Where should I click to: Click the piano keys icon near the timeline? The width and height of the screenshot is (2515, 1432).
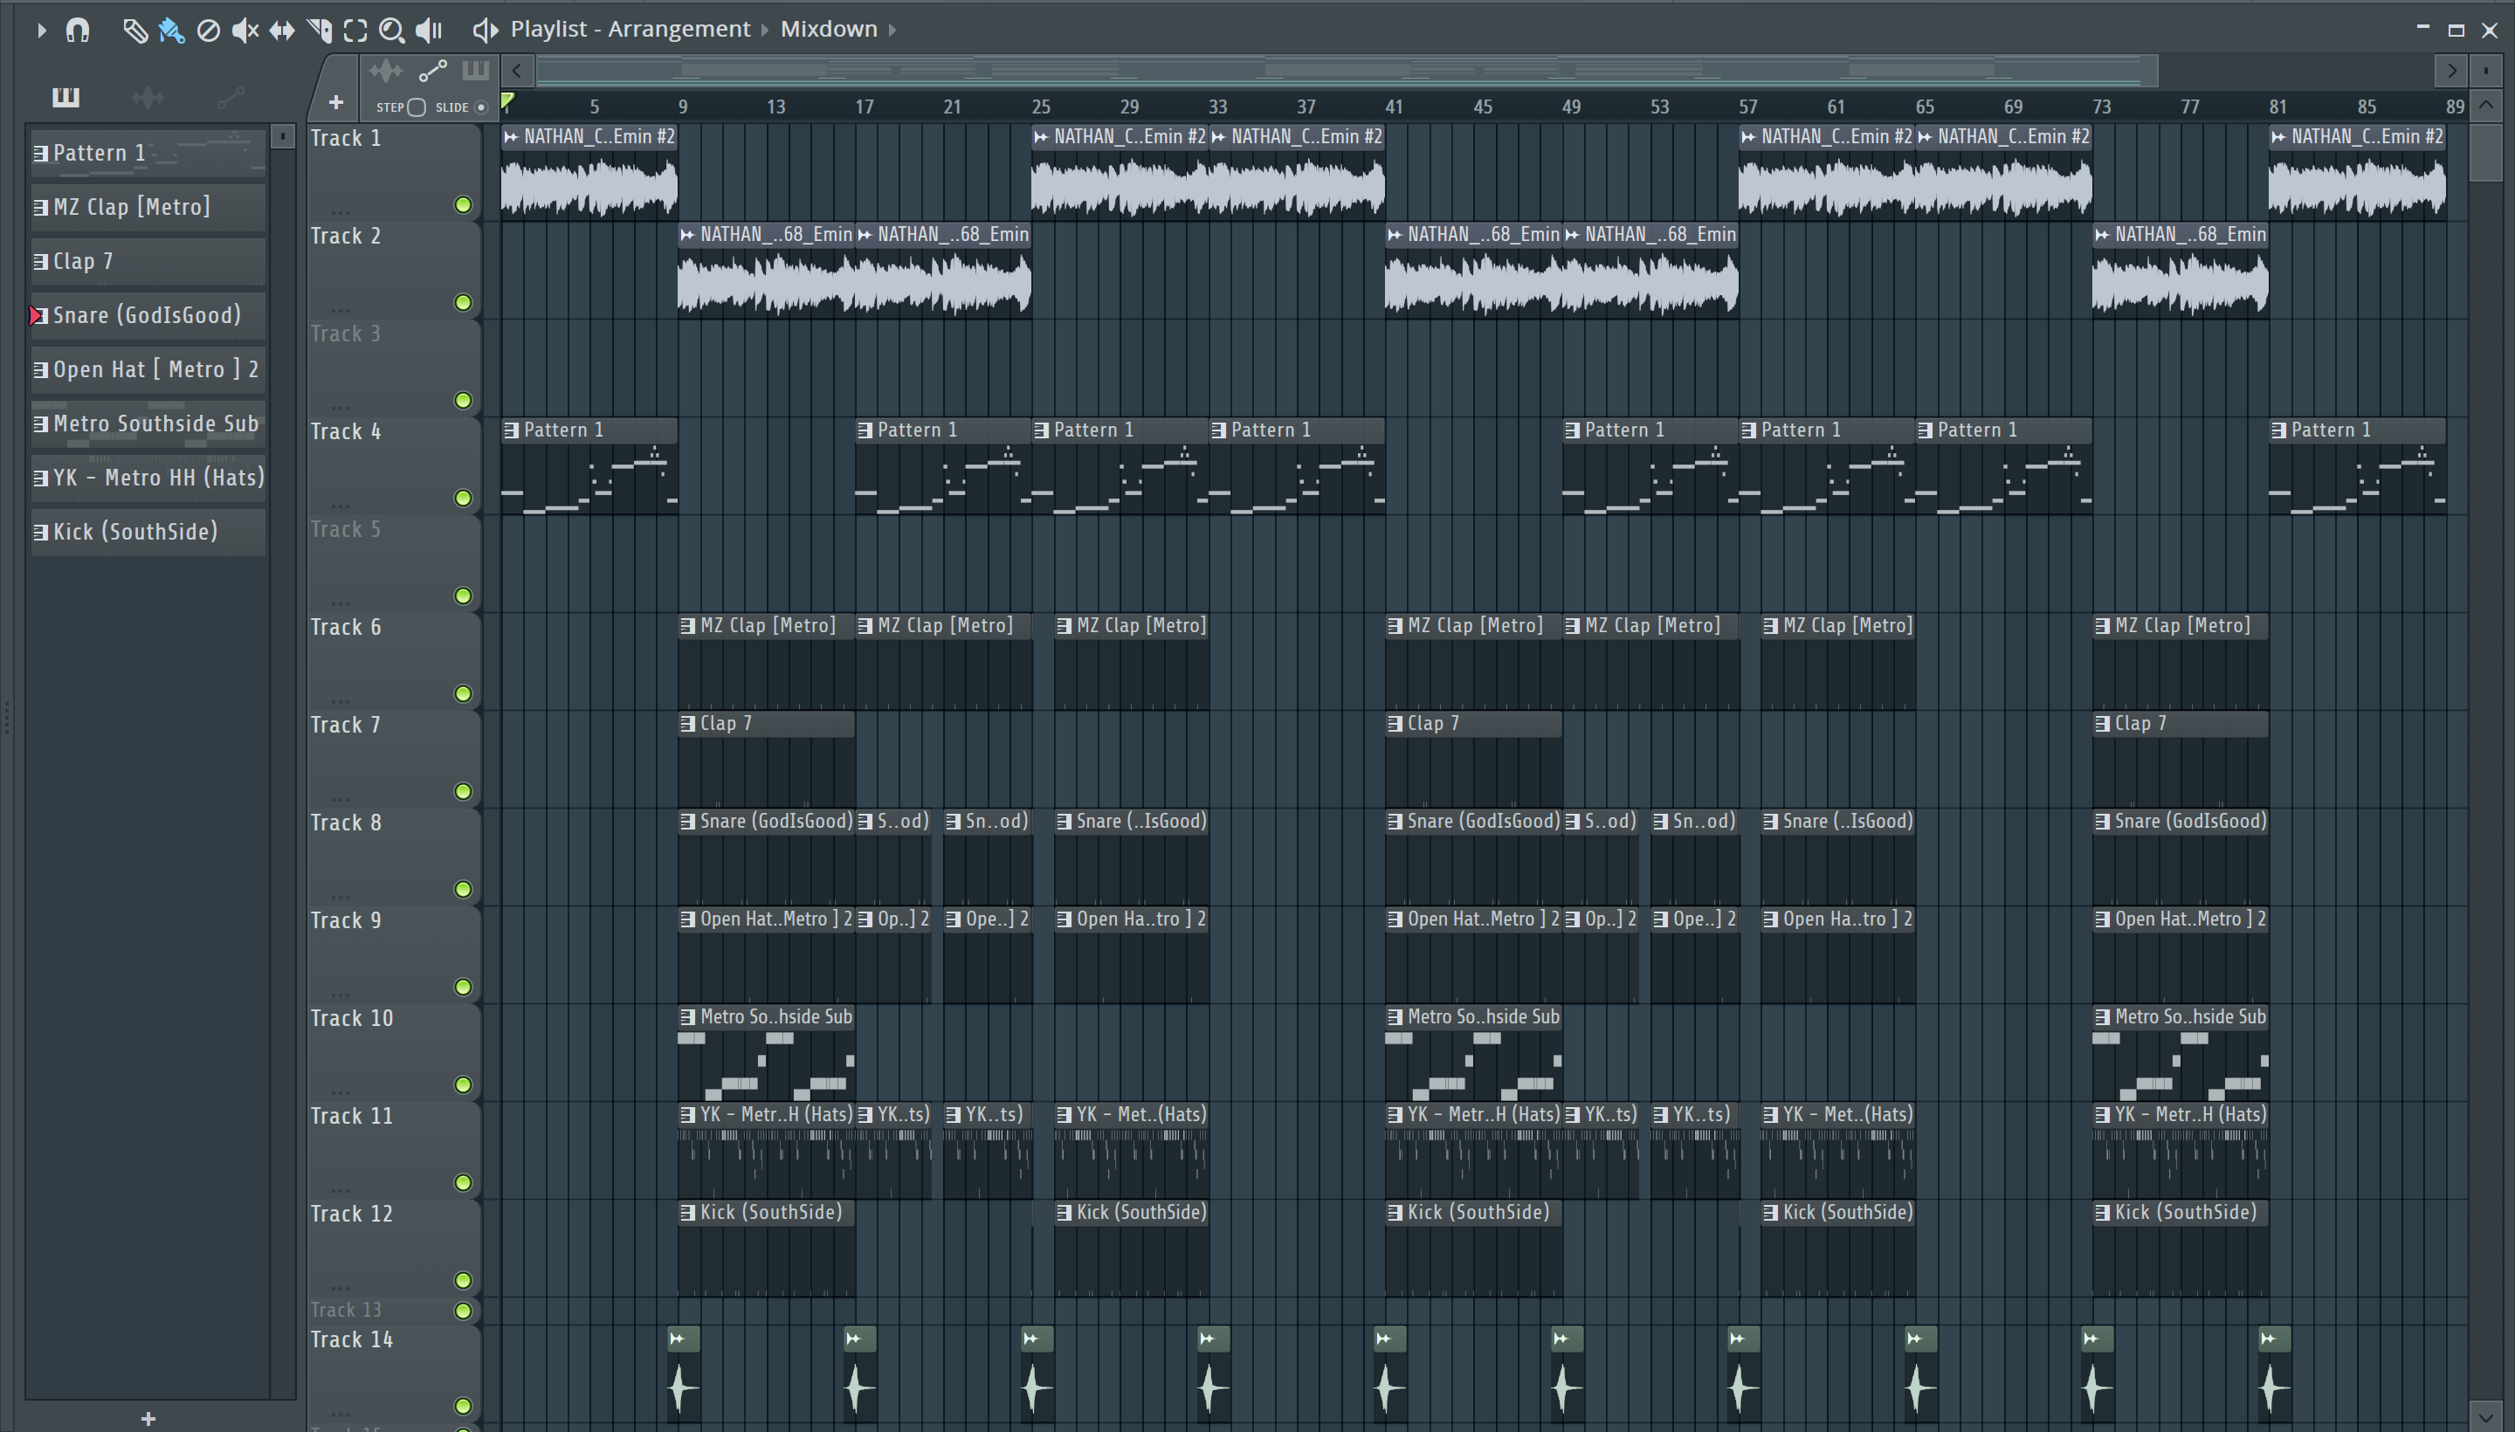click(475, 71)
